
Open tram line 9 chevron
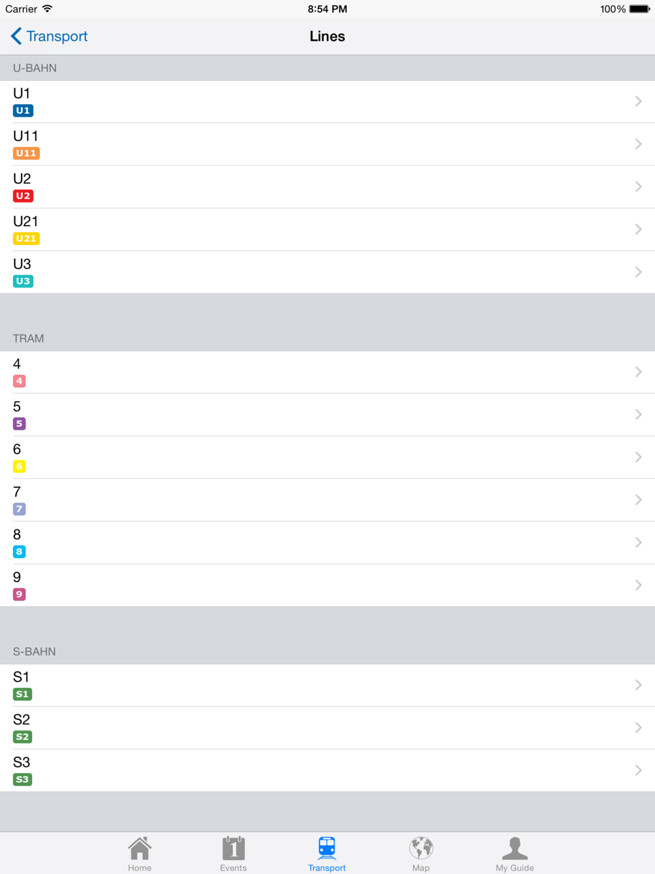[x=638, y=585]
